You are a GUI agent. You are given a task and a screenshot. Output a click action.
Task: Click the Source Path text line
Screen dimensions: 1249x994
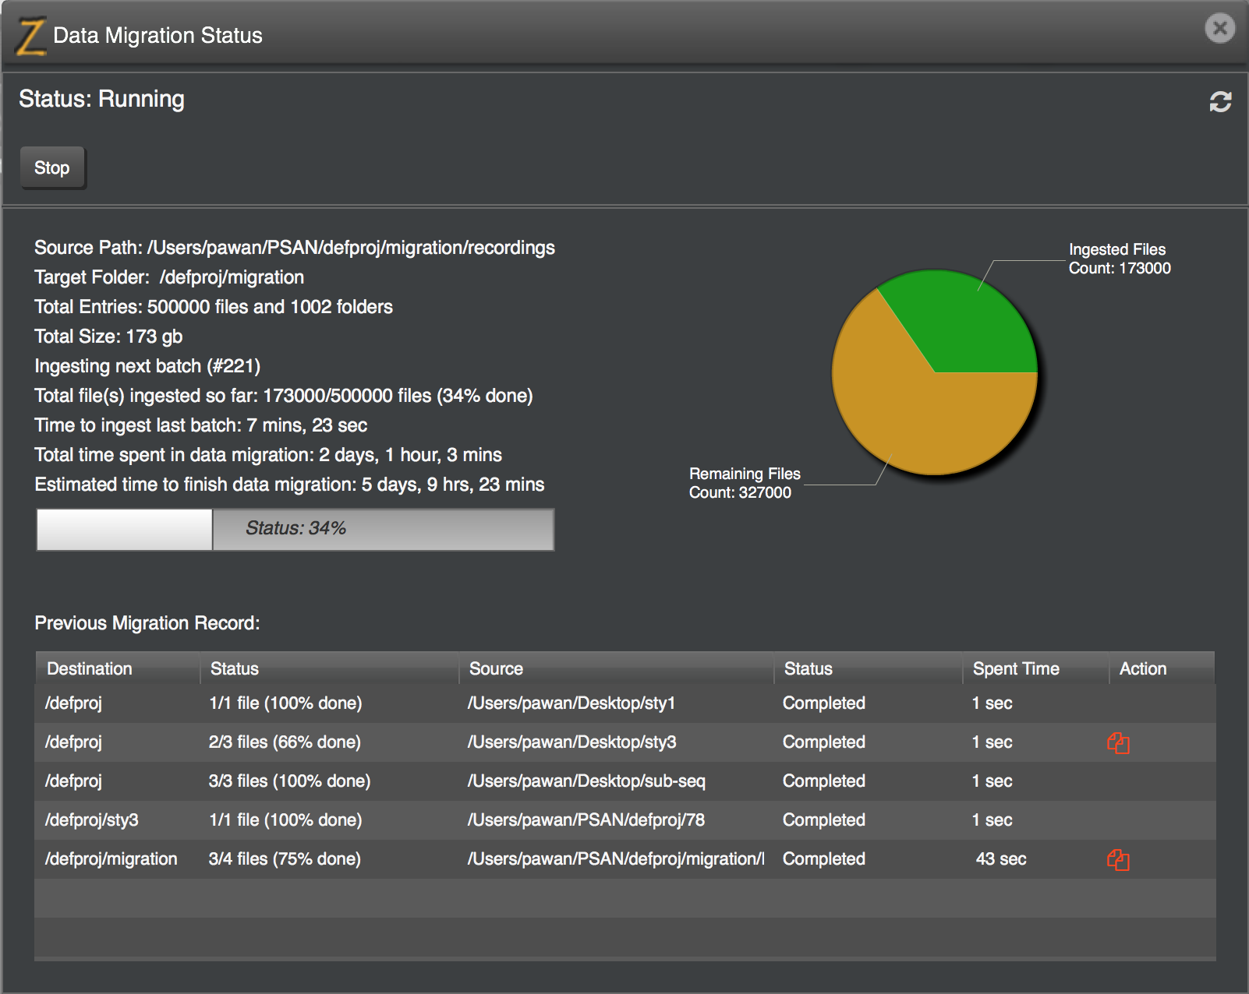[295, 248]
